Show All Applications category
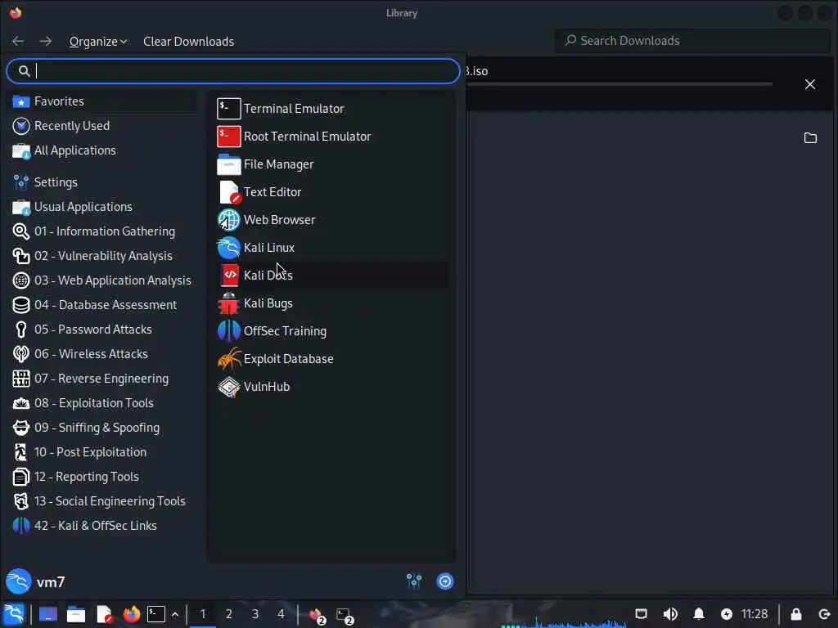 coord(101,150)
